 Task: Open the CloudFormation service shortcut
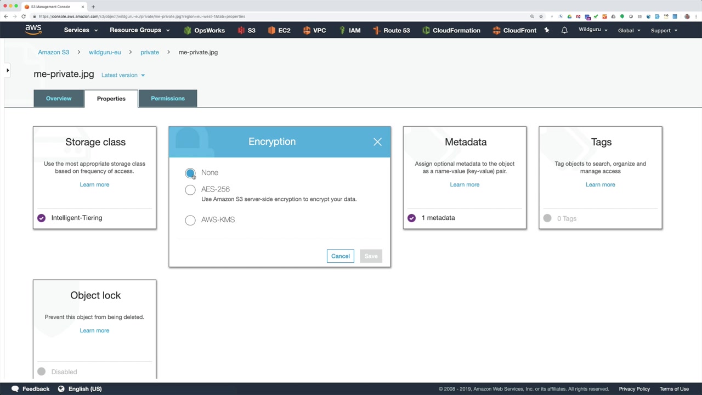pos(451,31)
